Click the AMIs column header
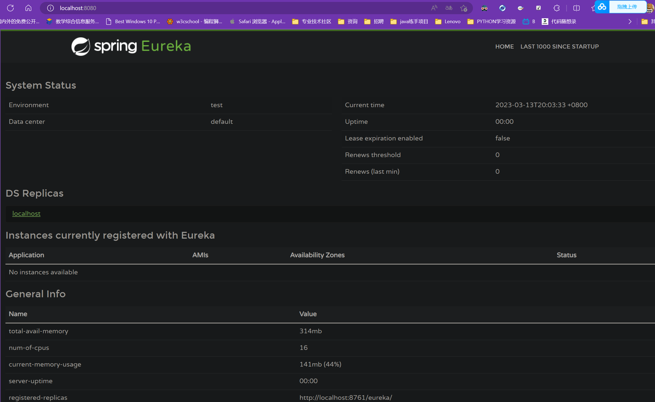655x402 pixels. click(x=200, y=255)
